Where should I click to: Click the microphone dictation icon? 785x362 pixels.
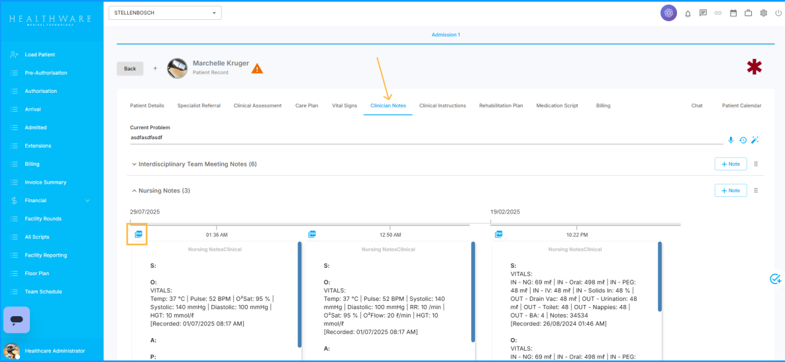731,140
